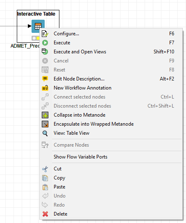Screen dimensions: 186x223
Task: Click the Encapsulate into Wrapped Metanode icon
Action: coord(45,124)
